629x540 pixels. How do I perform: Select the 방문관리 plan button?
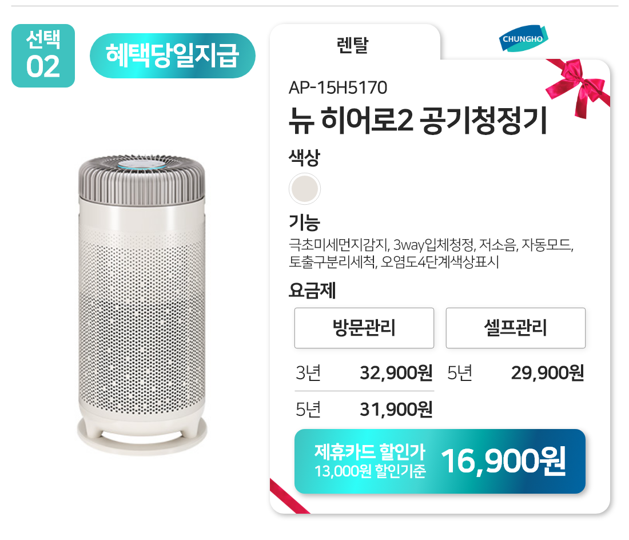coord(364,328)
